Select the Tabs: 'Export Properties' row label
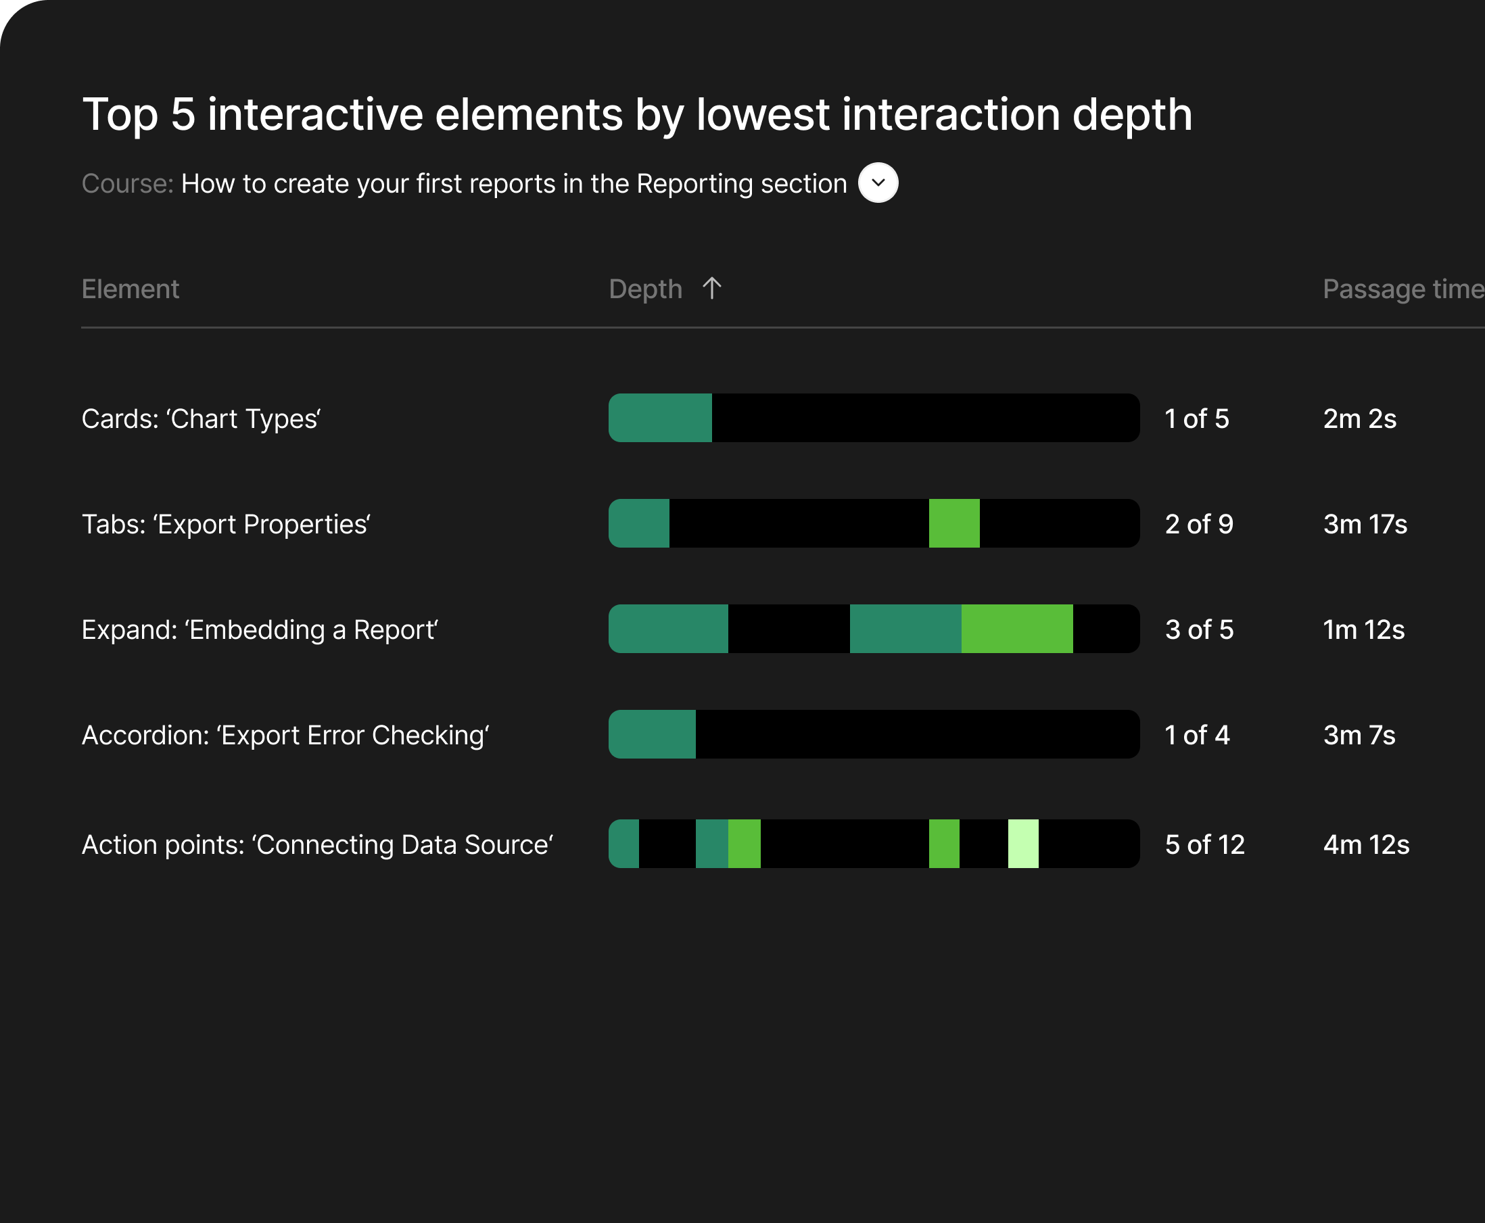This screenshot has height=1223, width=1485. [226, 524]
